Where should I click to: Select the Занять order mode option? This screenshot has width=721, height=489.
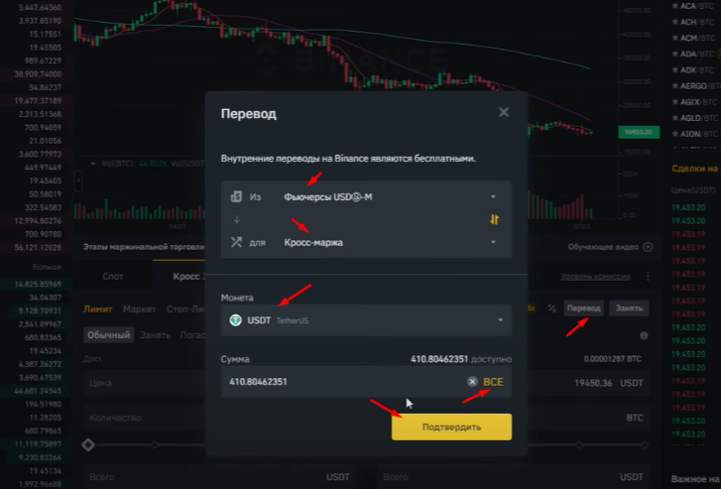[x=155, y=335]
